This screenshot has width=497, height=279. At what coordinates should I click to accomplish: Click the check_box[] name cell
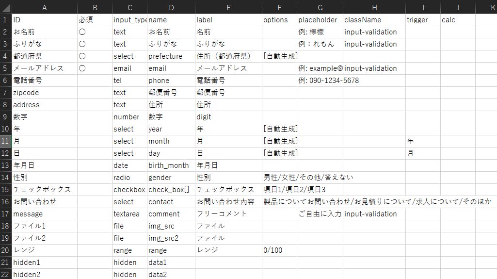click(169, 190)
